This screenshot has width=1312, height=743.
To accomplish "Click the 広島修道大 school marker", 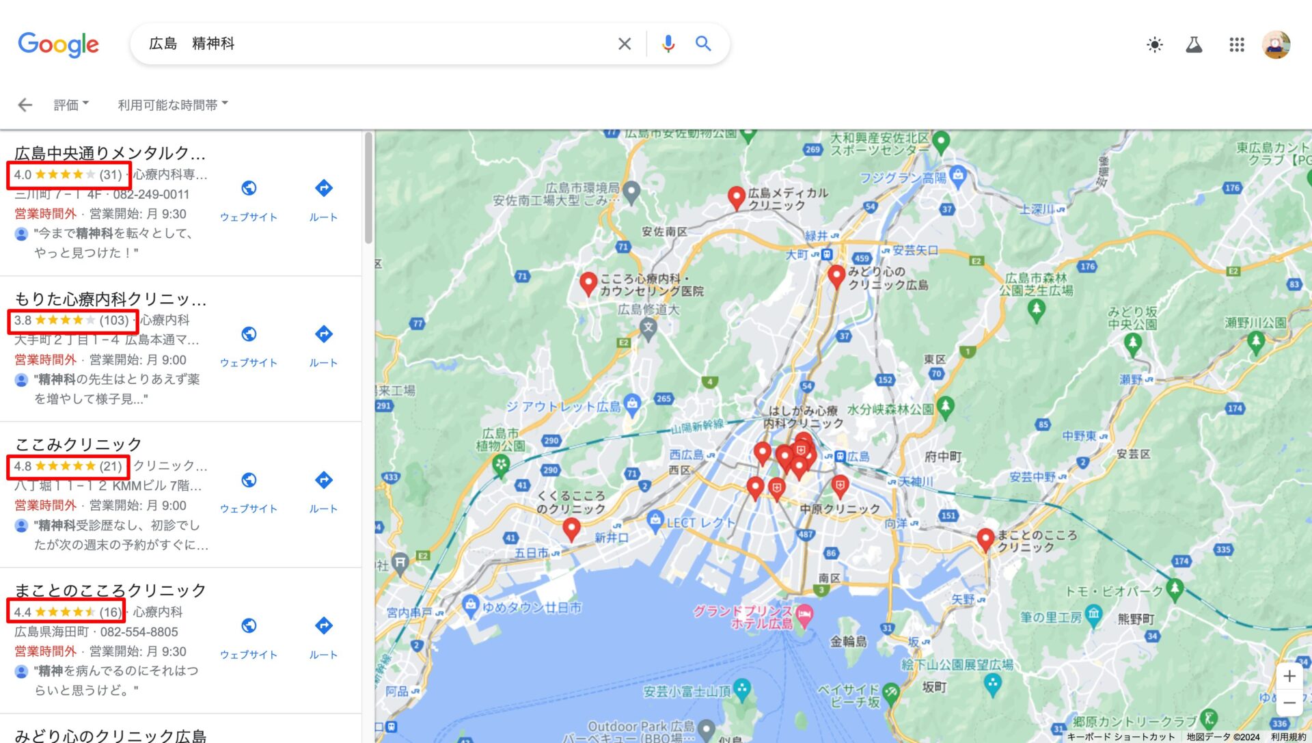I will 648,328.
